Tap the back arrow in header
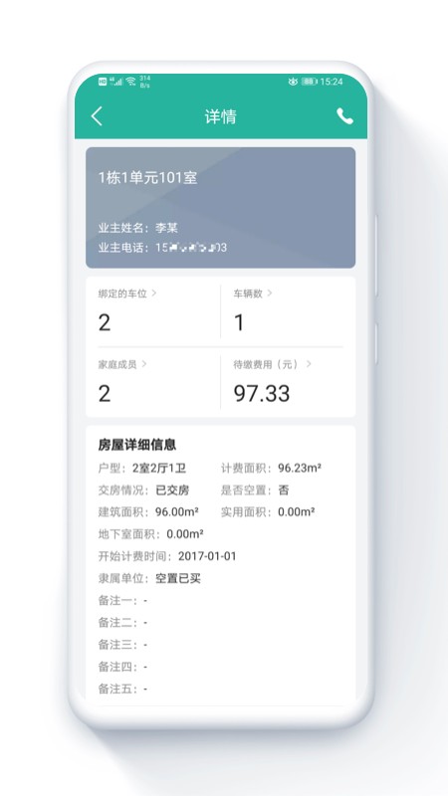The width and height of the screenshot is (448, 796). pos(97,116)
